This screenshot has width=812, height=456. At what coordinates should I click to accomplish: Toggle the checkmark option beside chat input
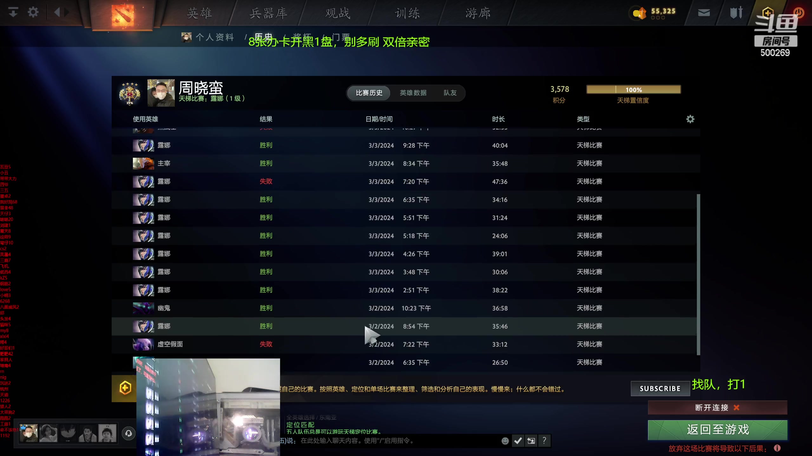pos(518,440)
